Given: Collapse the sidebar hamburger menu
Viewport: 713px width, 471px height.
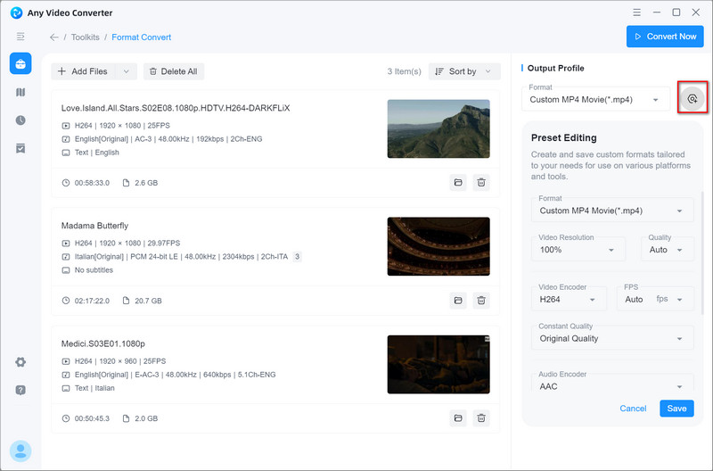Looking at the screenshot, I should pos(20,37).
